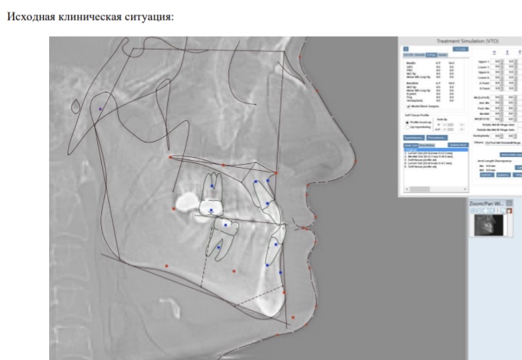
Task: Click vertical movement column icon above value fields
Action: click(x=507, y=53)
